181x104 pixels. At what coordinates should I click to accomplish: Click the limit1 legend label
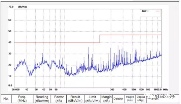point(145,11)
